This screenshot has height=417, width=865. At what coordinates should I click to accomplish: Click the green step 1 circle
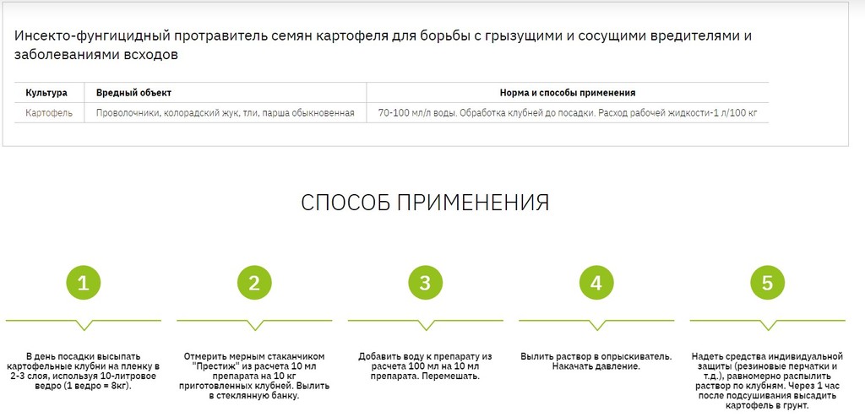[x=83, y=283]
